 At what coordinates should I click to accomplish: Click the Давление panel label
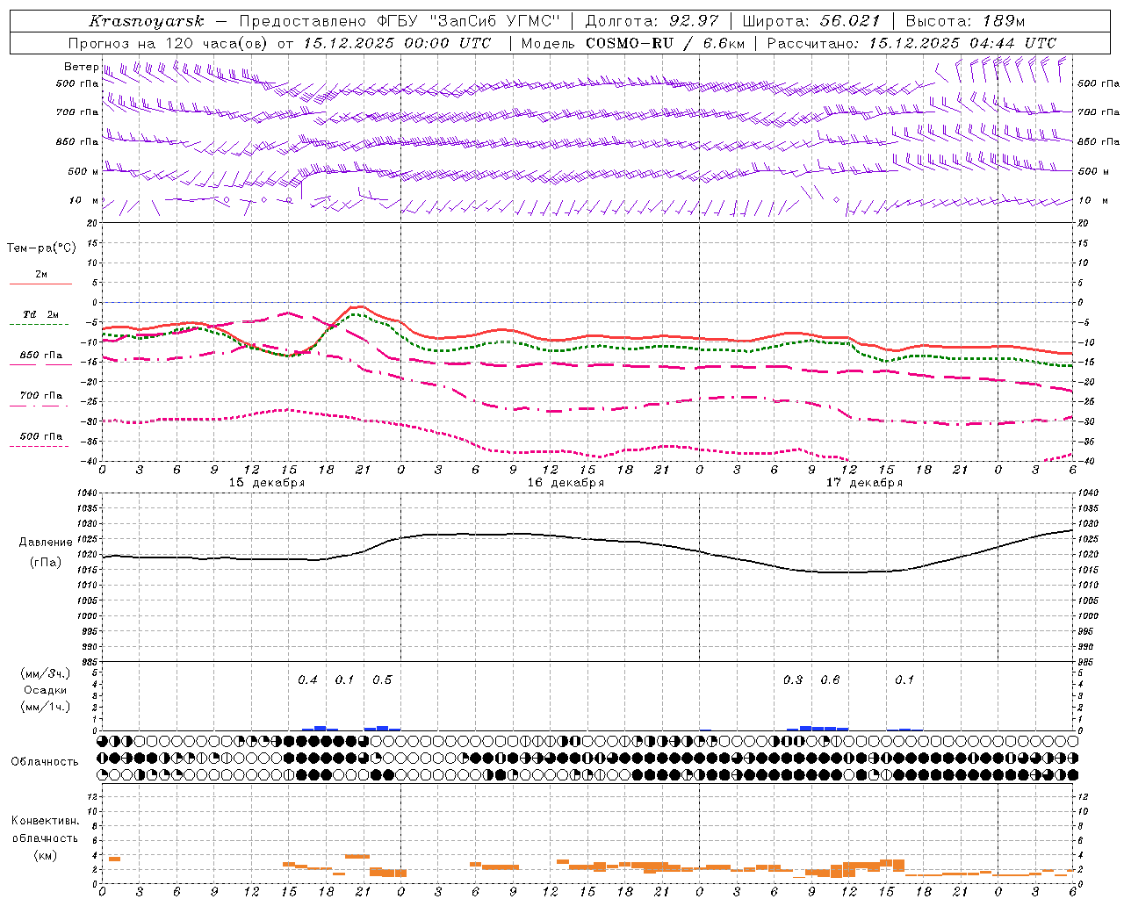[46, 543]
